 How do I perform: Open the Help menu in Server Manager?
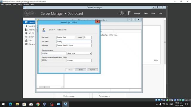click(161, 13)
